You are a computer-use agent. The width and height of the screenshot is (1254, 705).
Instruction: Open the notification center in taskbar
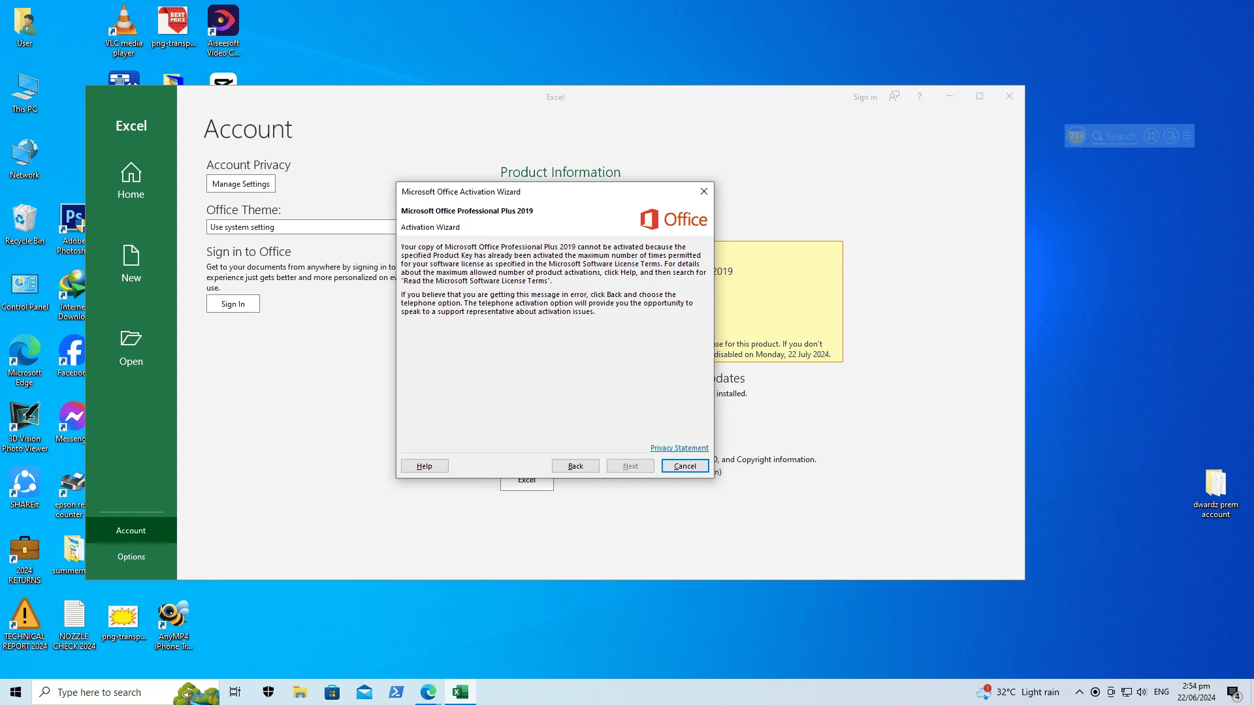tap(1234, 692)
